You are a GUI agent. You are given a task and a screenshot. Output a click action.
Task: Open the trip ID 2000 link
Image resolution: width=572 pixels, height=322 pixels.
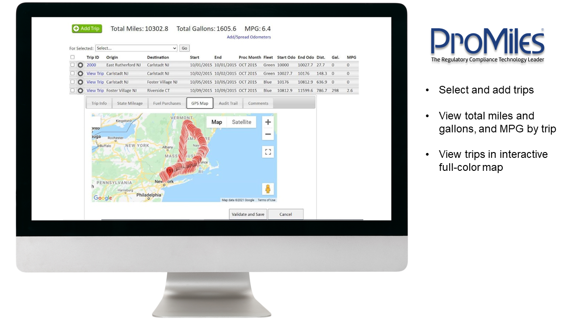pyautogui.click(x=91, y=65)
